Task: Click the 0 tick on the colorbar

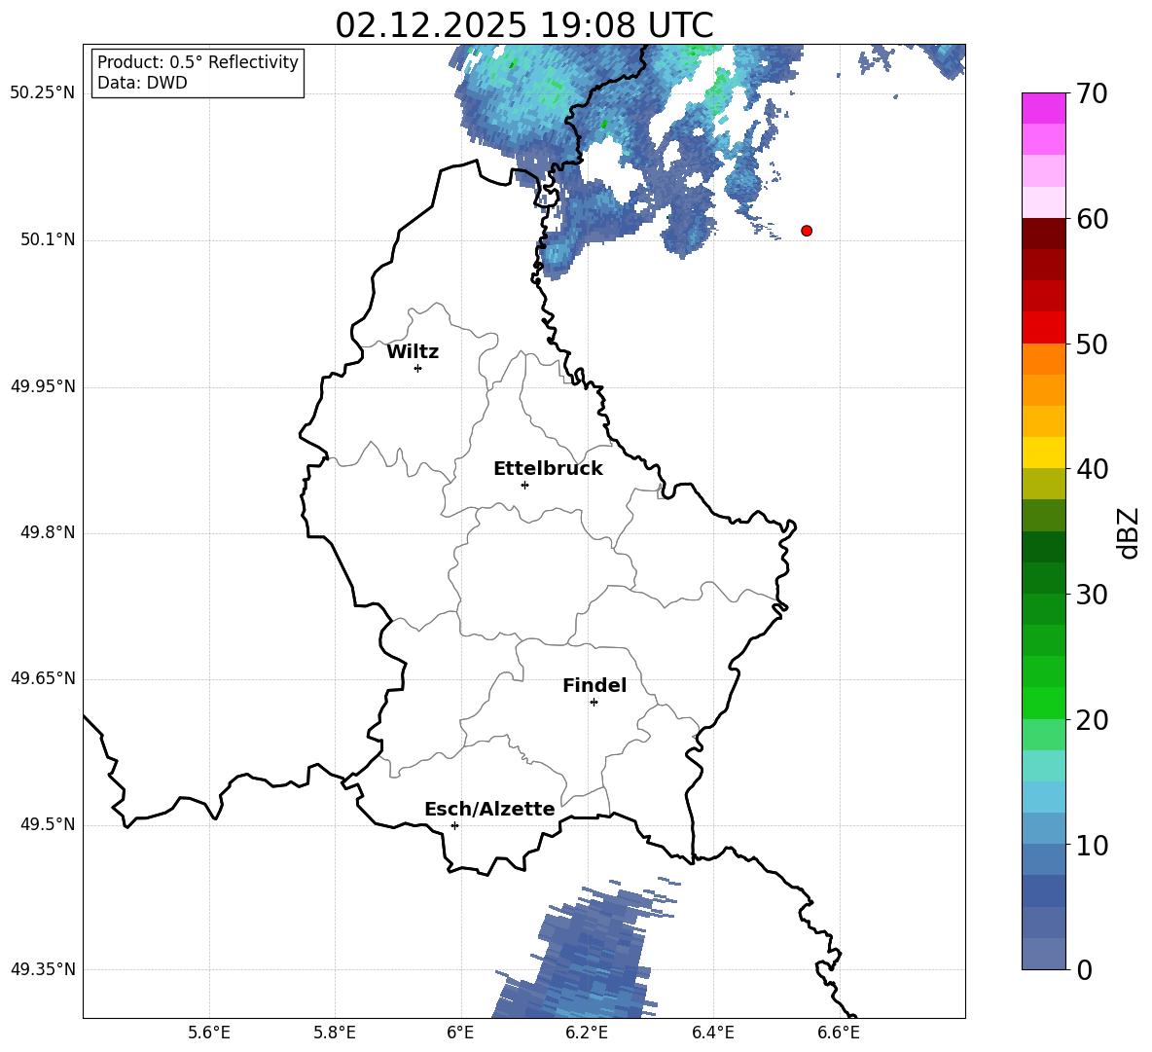Action: point(1083,969)
